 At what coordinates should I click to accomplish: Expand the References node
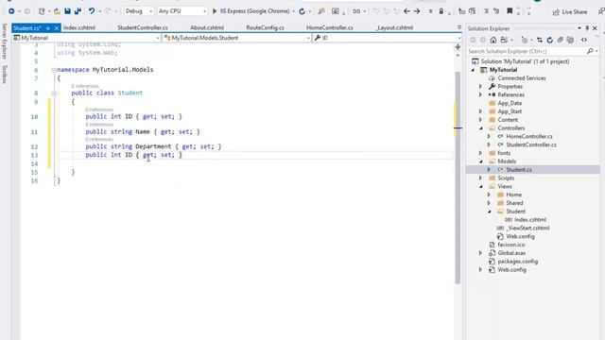point(481,94)
